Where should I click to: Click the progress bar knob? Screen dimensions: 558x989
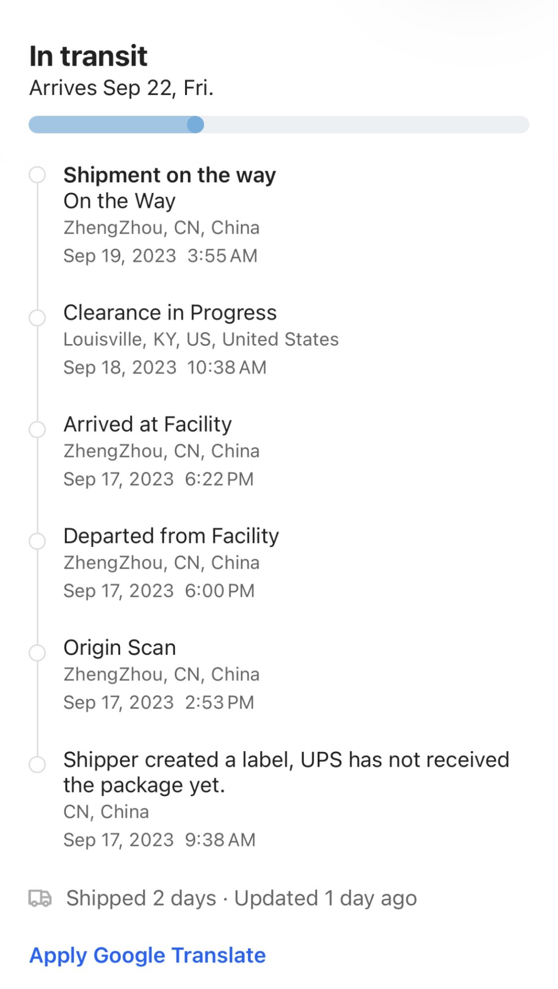[x=195, y=125]
